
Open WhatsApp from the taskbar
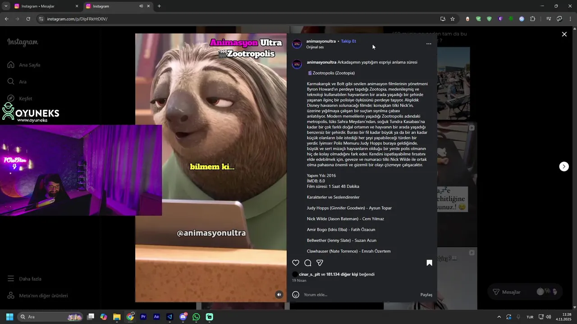click(x=196, y=317)
